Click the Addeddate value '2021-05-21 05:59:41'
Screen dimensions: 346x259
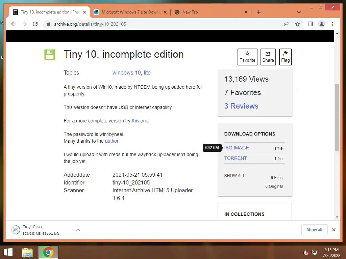click(x=138, y=175)
